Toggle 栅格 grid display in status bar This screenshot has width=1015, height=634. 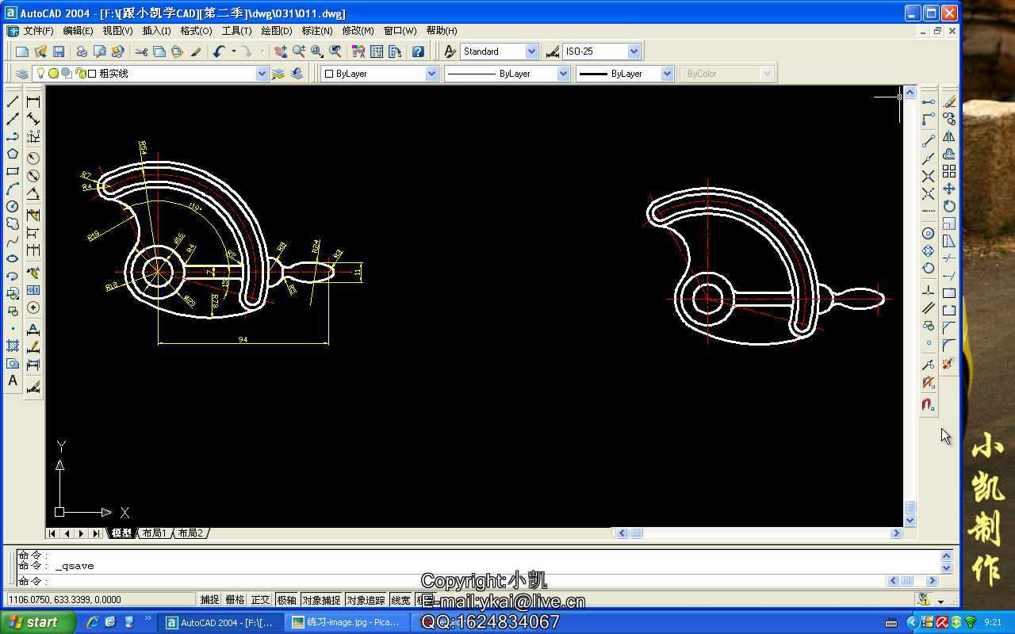(235, 600)
